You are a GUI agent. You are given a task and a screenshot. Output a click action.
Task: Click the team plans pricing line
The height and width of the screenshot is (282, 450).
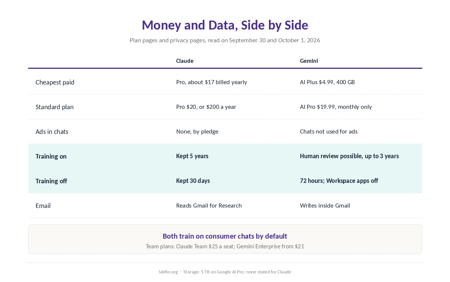coord(225,246)
